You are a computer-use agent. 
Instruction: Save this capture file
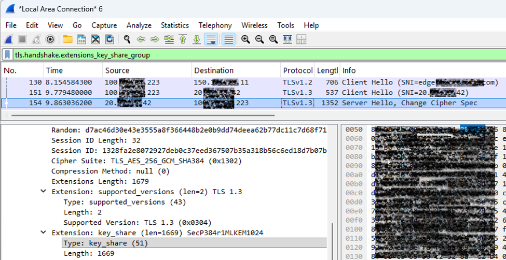point(81,39)
